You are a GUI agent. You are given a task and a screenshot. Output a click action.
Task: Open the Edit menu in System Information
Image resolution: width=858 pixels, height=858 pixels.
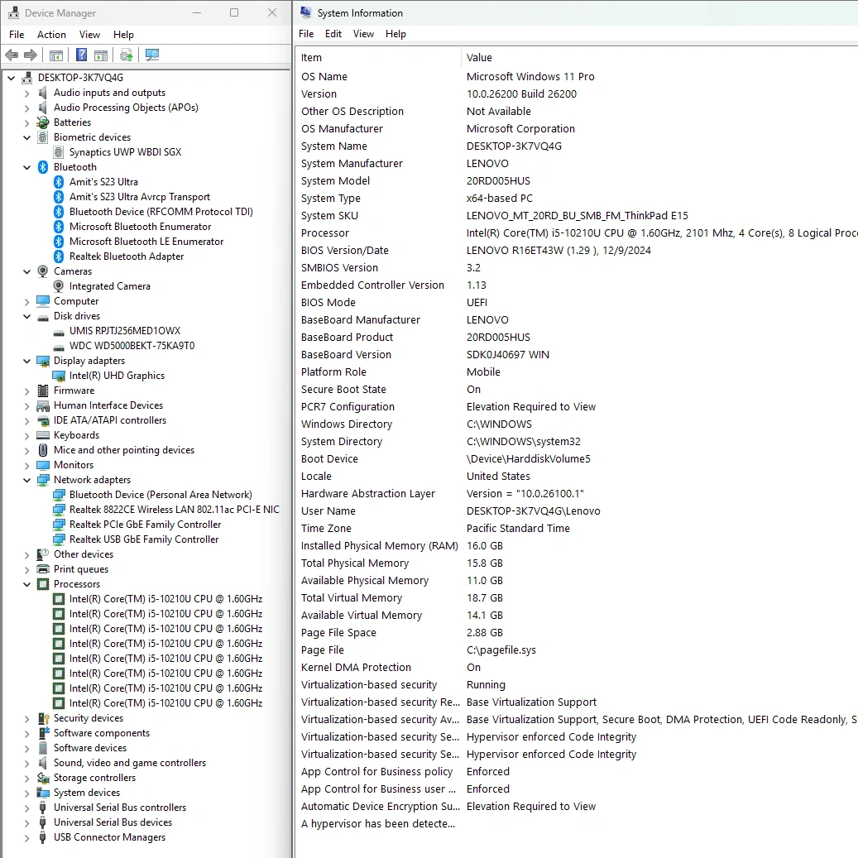coord(333,34)
